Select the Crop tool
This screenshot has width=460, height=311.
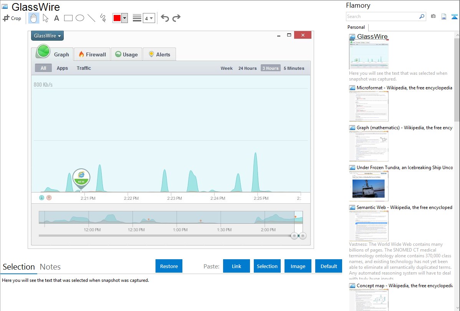12,18
